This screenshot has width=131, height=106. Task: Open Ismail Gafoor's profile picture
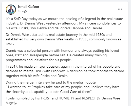11,10
